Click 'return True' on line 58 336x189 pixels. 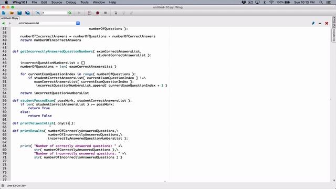(x=39, y=108)
